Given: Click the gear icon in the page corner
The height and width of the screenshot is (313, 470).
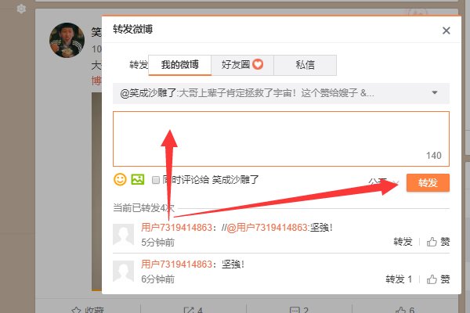Looking at the screenshot, I should [21, 9].
